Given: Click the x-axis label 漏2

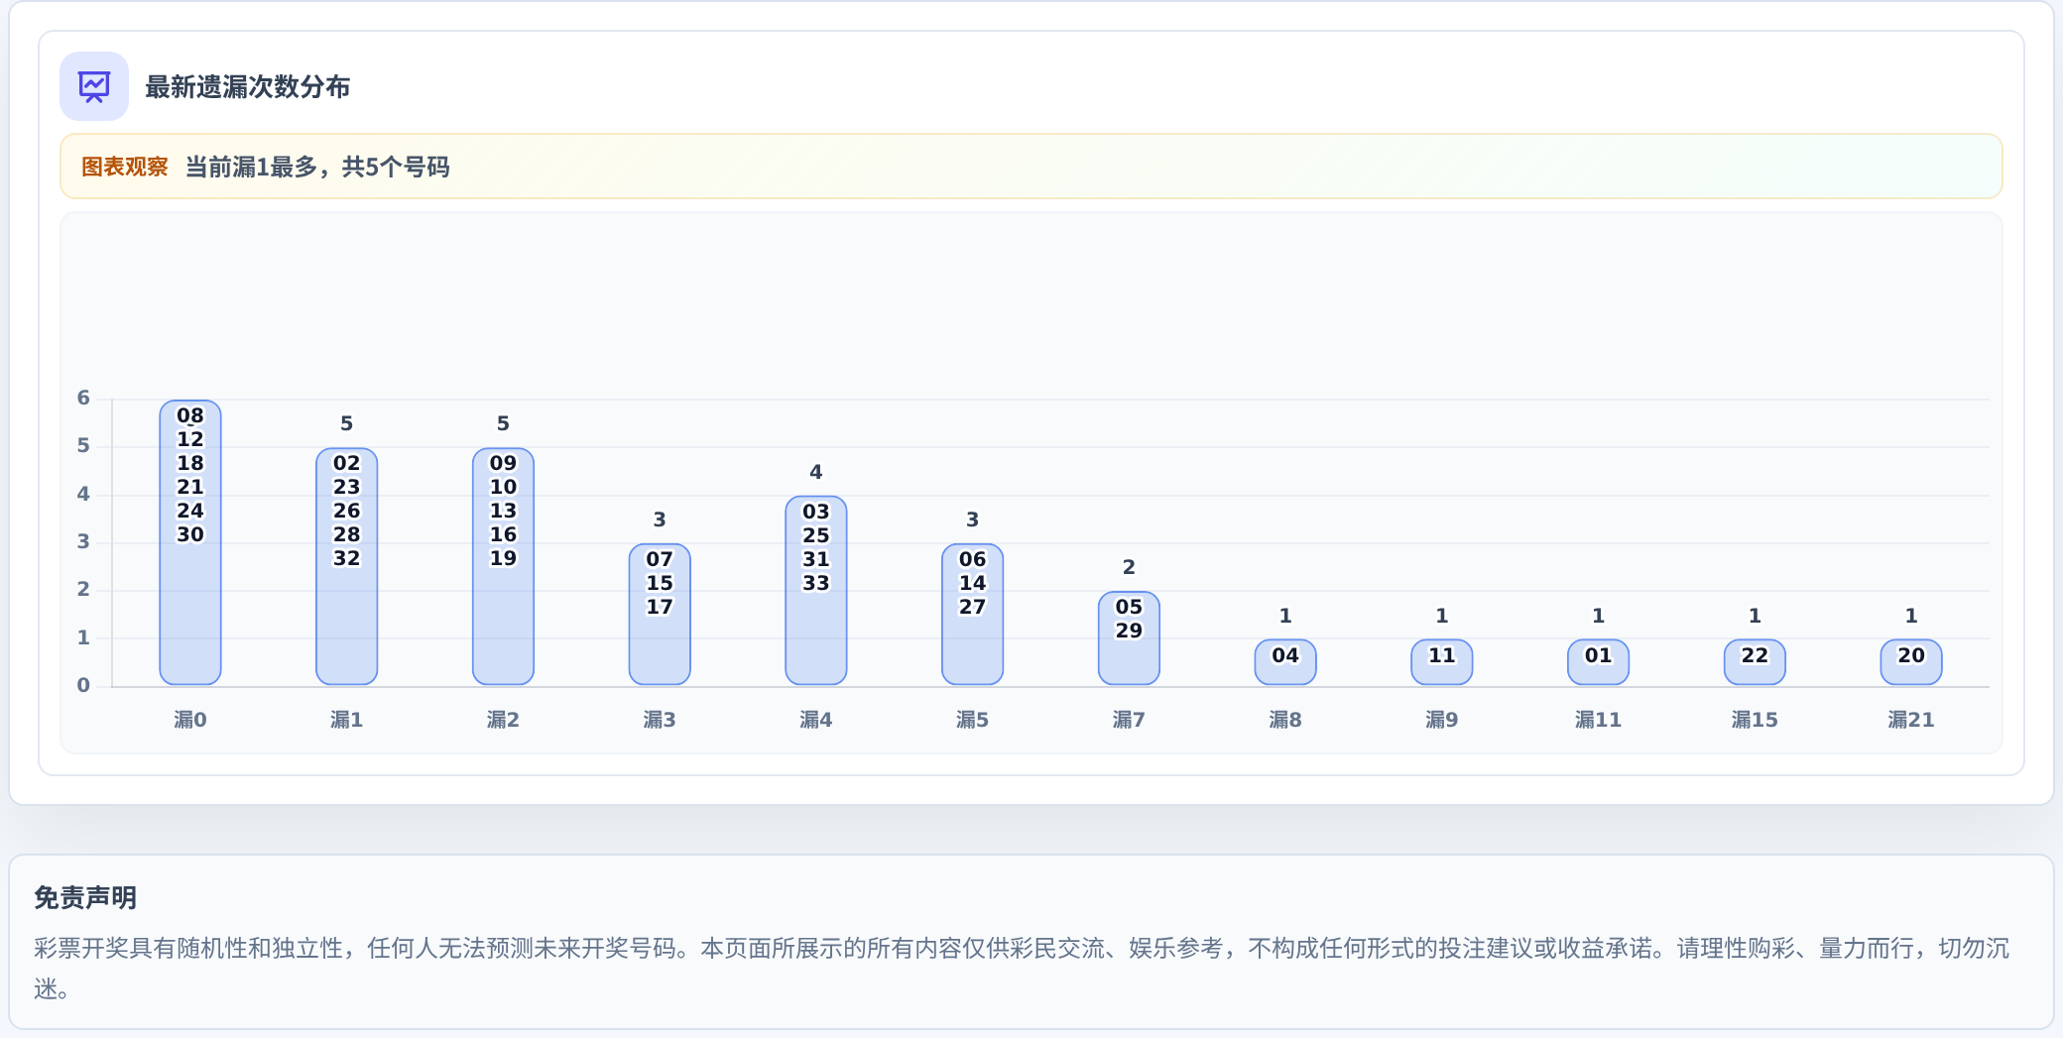Looking at the screenshot, I should click(503, 720).
